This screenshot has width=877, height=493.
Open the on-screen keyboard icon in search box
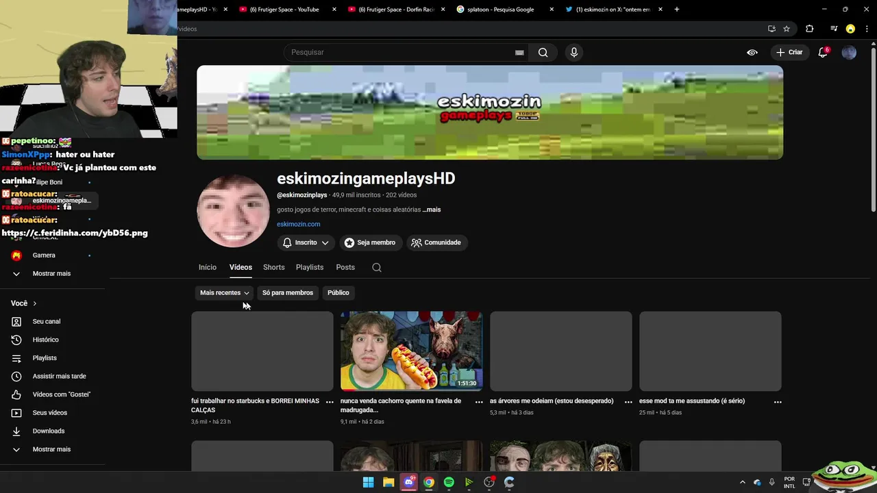click(519, 52)
